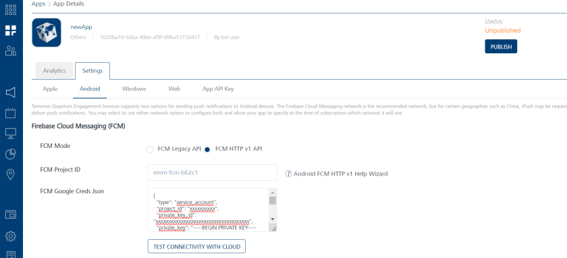Click the app ID 1020ba10-6daa-40be text
The height and width of the screenshot is (258, 567).
[150, 37]
